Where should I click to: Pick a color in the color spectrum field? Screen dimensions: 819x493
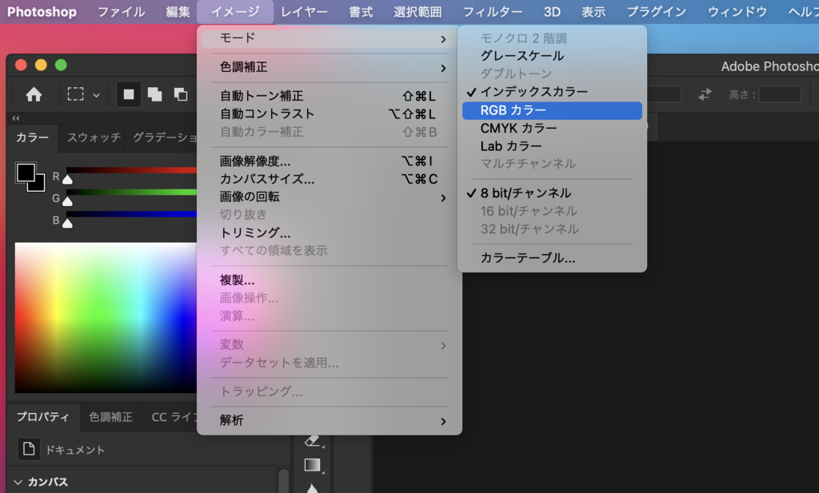coord(106,317)
